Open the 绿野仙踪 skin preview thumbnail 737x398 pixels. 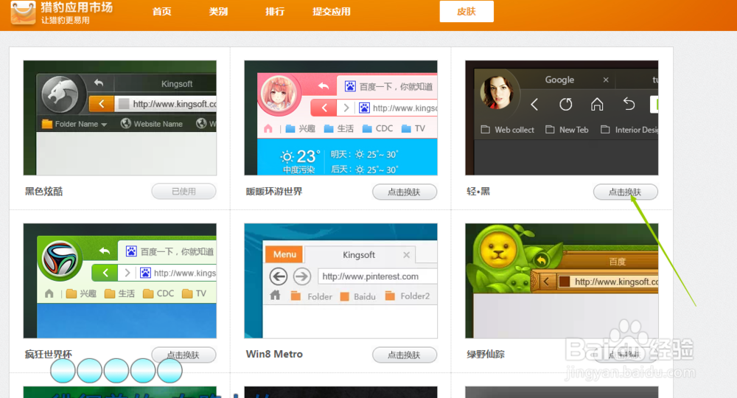562,281
